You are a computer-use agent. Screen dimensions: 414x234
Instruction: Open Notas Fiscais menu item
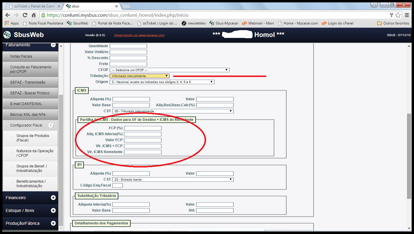point(21,56)
